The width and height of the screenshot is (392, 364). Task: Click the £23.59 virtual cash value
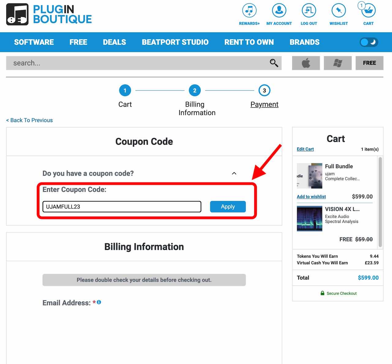371,263
